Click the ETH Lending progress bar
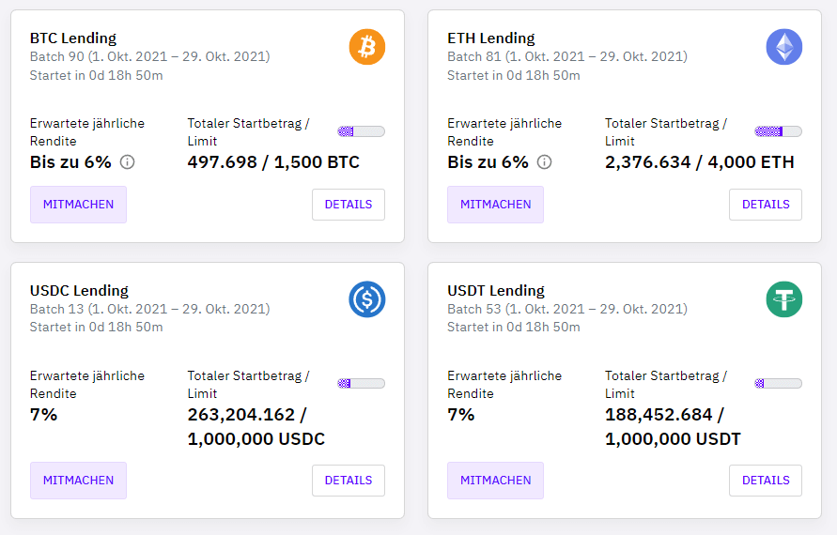 pyautogui.click(x=778, y=131)
